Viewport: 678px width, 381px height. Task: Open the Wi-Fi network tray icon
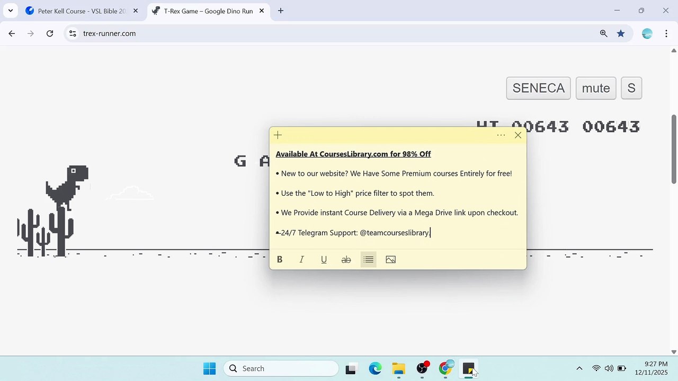pyautogui.click(x=596, y=368)
